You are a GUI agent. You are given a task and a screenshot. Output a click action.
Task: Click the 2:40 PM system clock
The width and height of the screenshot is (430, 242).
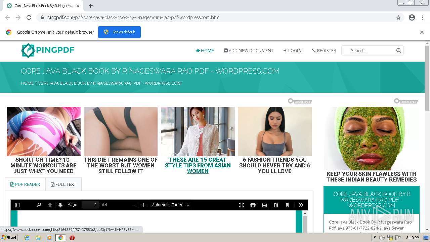pyautogui.click(x=413, y=238)
